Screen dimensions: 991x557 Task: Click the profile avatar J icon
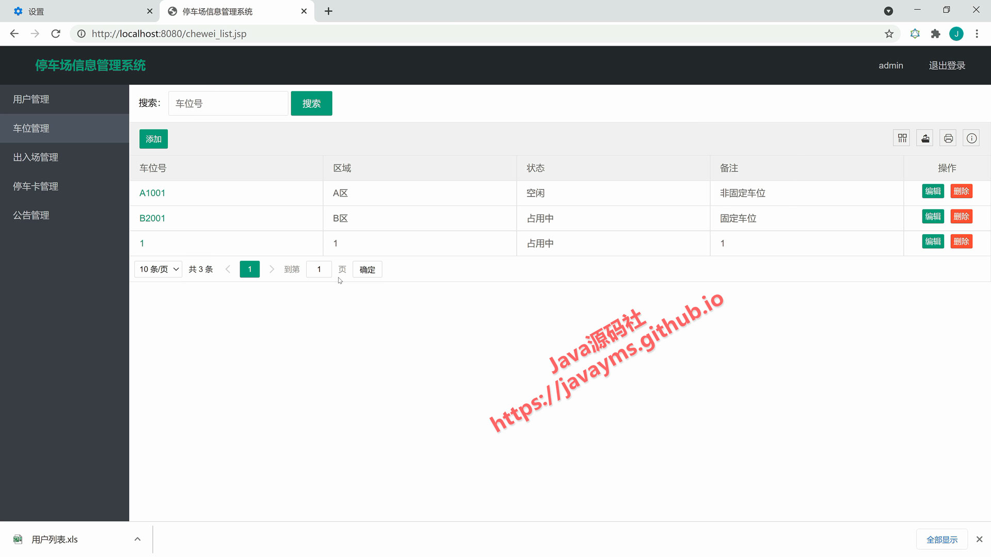[x=956, y=34]
